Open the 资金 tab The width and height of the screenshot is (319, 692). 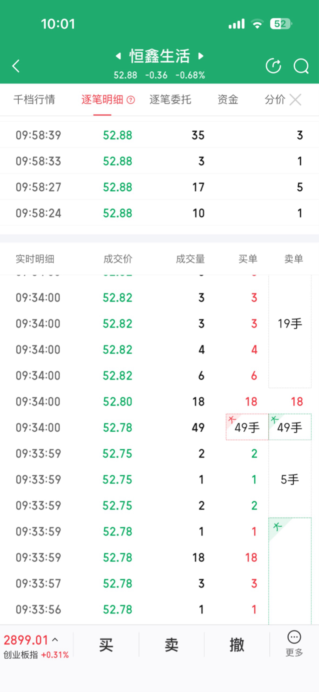pyautogui.click(x=228, y=100)
